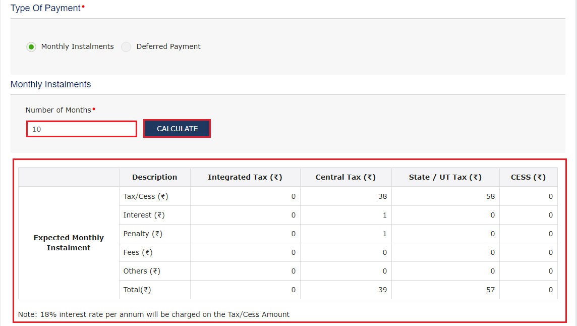Click the Total(₹) row label
Screen dimensions: 577x326
(x=137, y=290)
